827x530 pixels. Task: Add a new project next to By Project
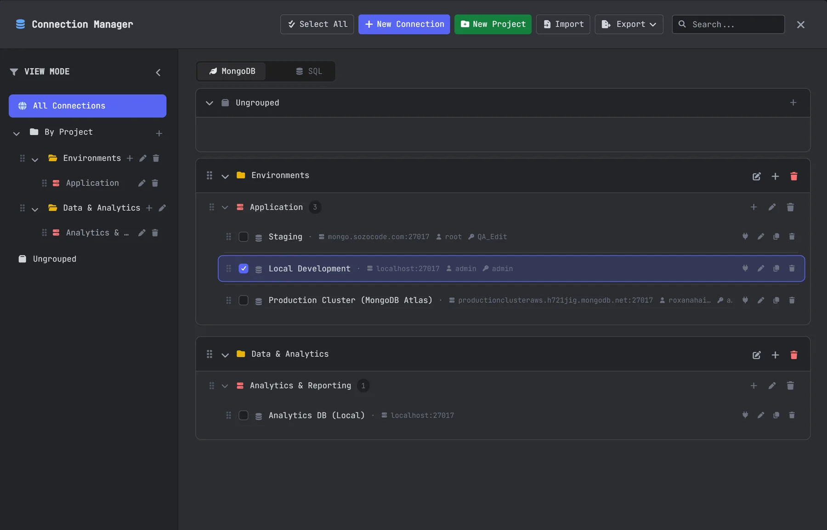(x=159, y=133)
